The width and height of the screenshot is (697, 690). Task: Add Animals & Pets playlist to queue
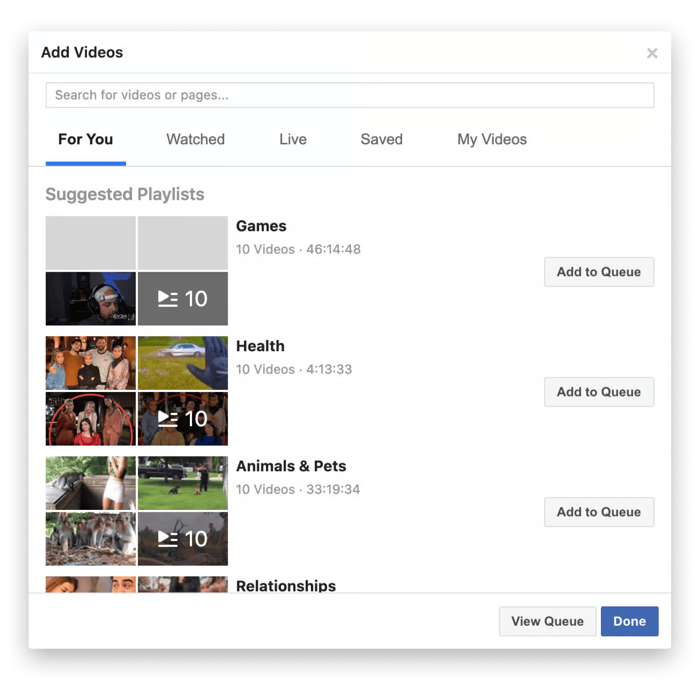pyautogui.click(x=598, y=512)
